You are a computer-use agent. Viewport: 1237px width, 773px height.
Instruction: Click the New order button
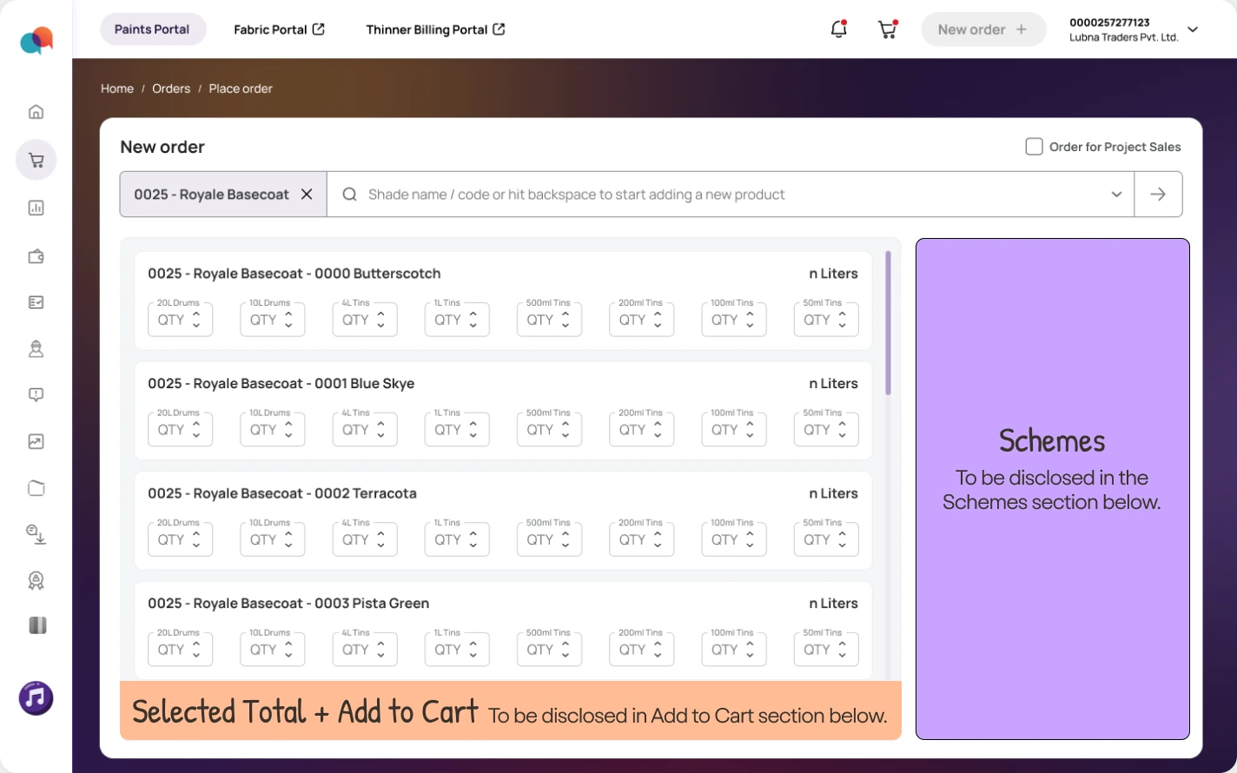tap(983, 30)
